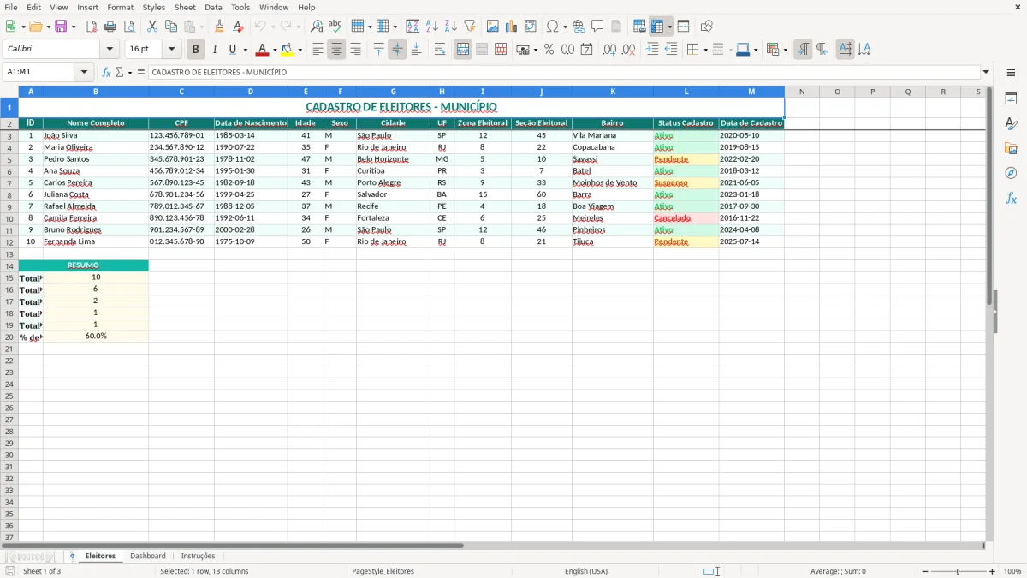Insert a pivot table
The height and width of the screenshot is (578, 1027).
click(531, 27)
